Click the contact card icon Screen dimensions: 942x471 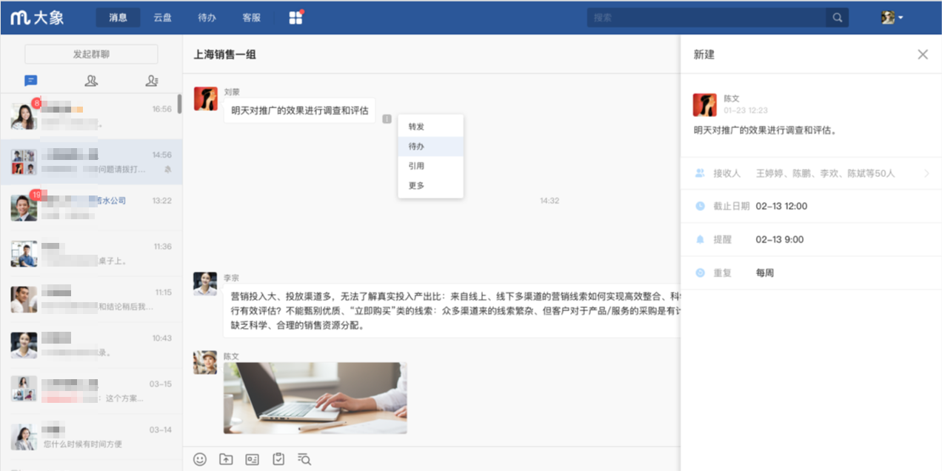tap(252, 459)
